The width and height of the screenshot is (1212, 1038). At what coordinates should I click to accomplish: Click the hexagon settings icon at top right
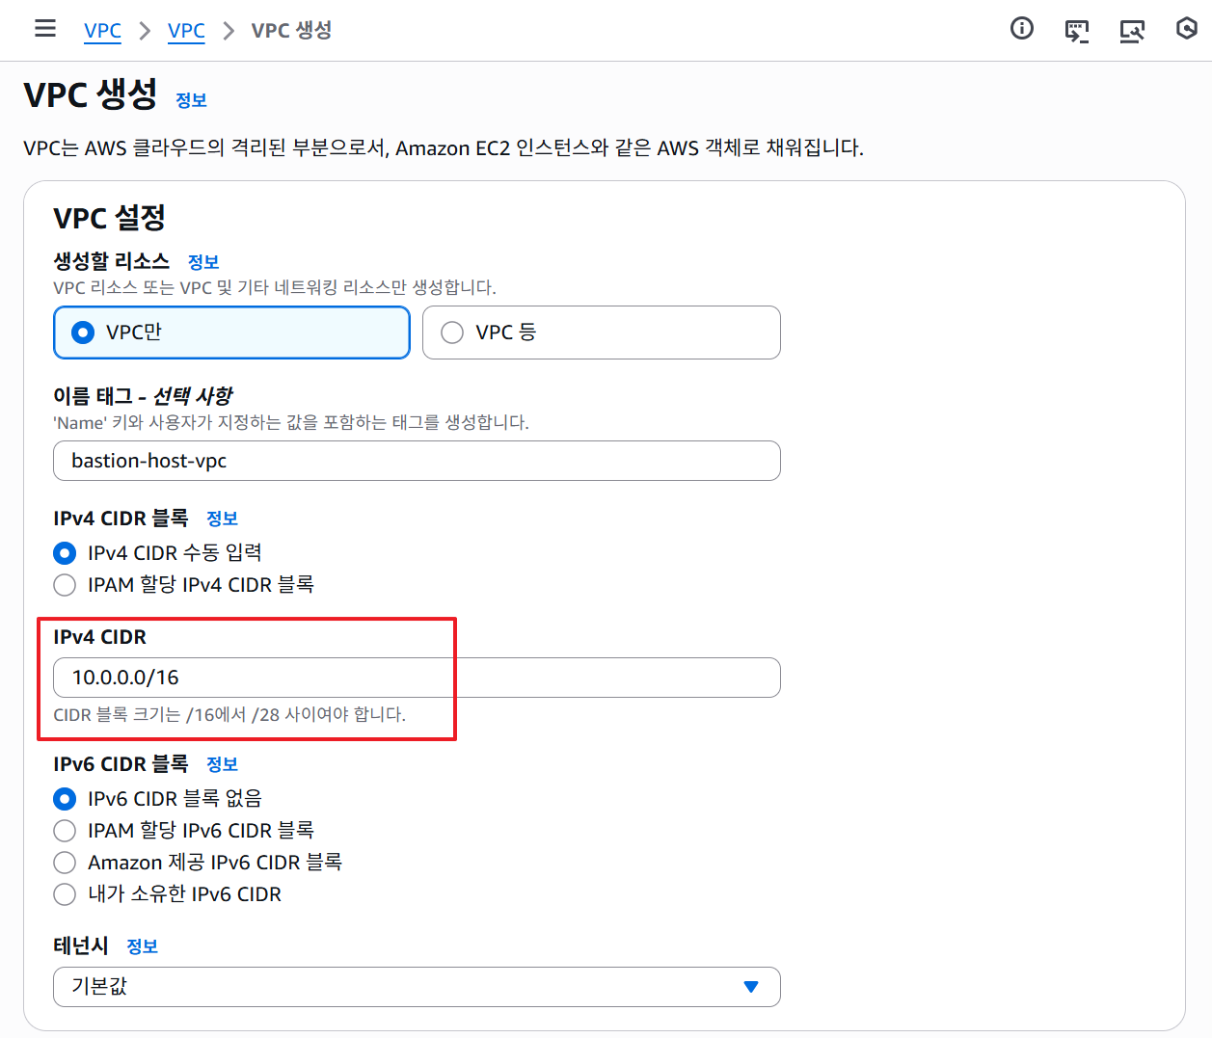click(1187, 29)
